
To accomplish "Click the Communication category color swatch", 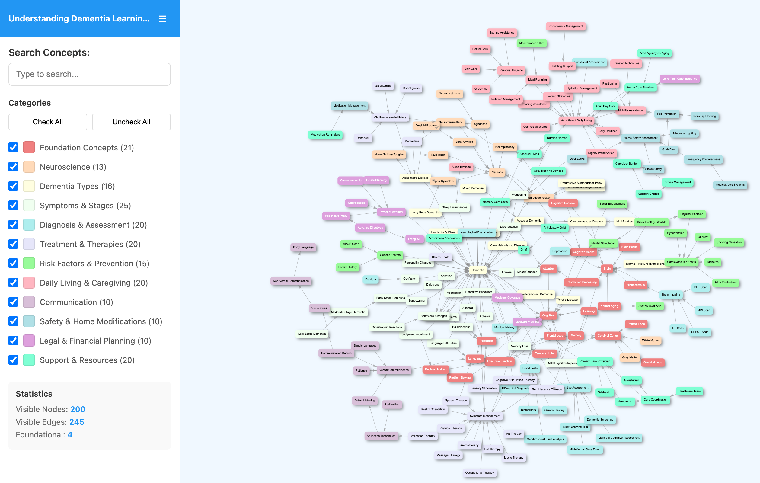I will point(29,302).
